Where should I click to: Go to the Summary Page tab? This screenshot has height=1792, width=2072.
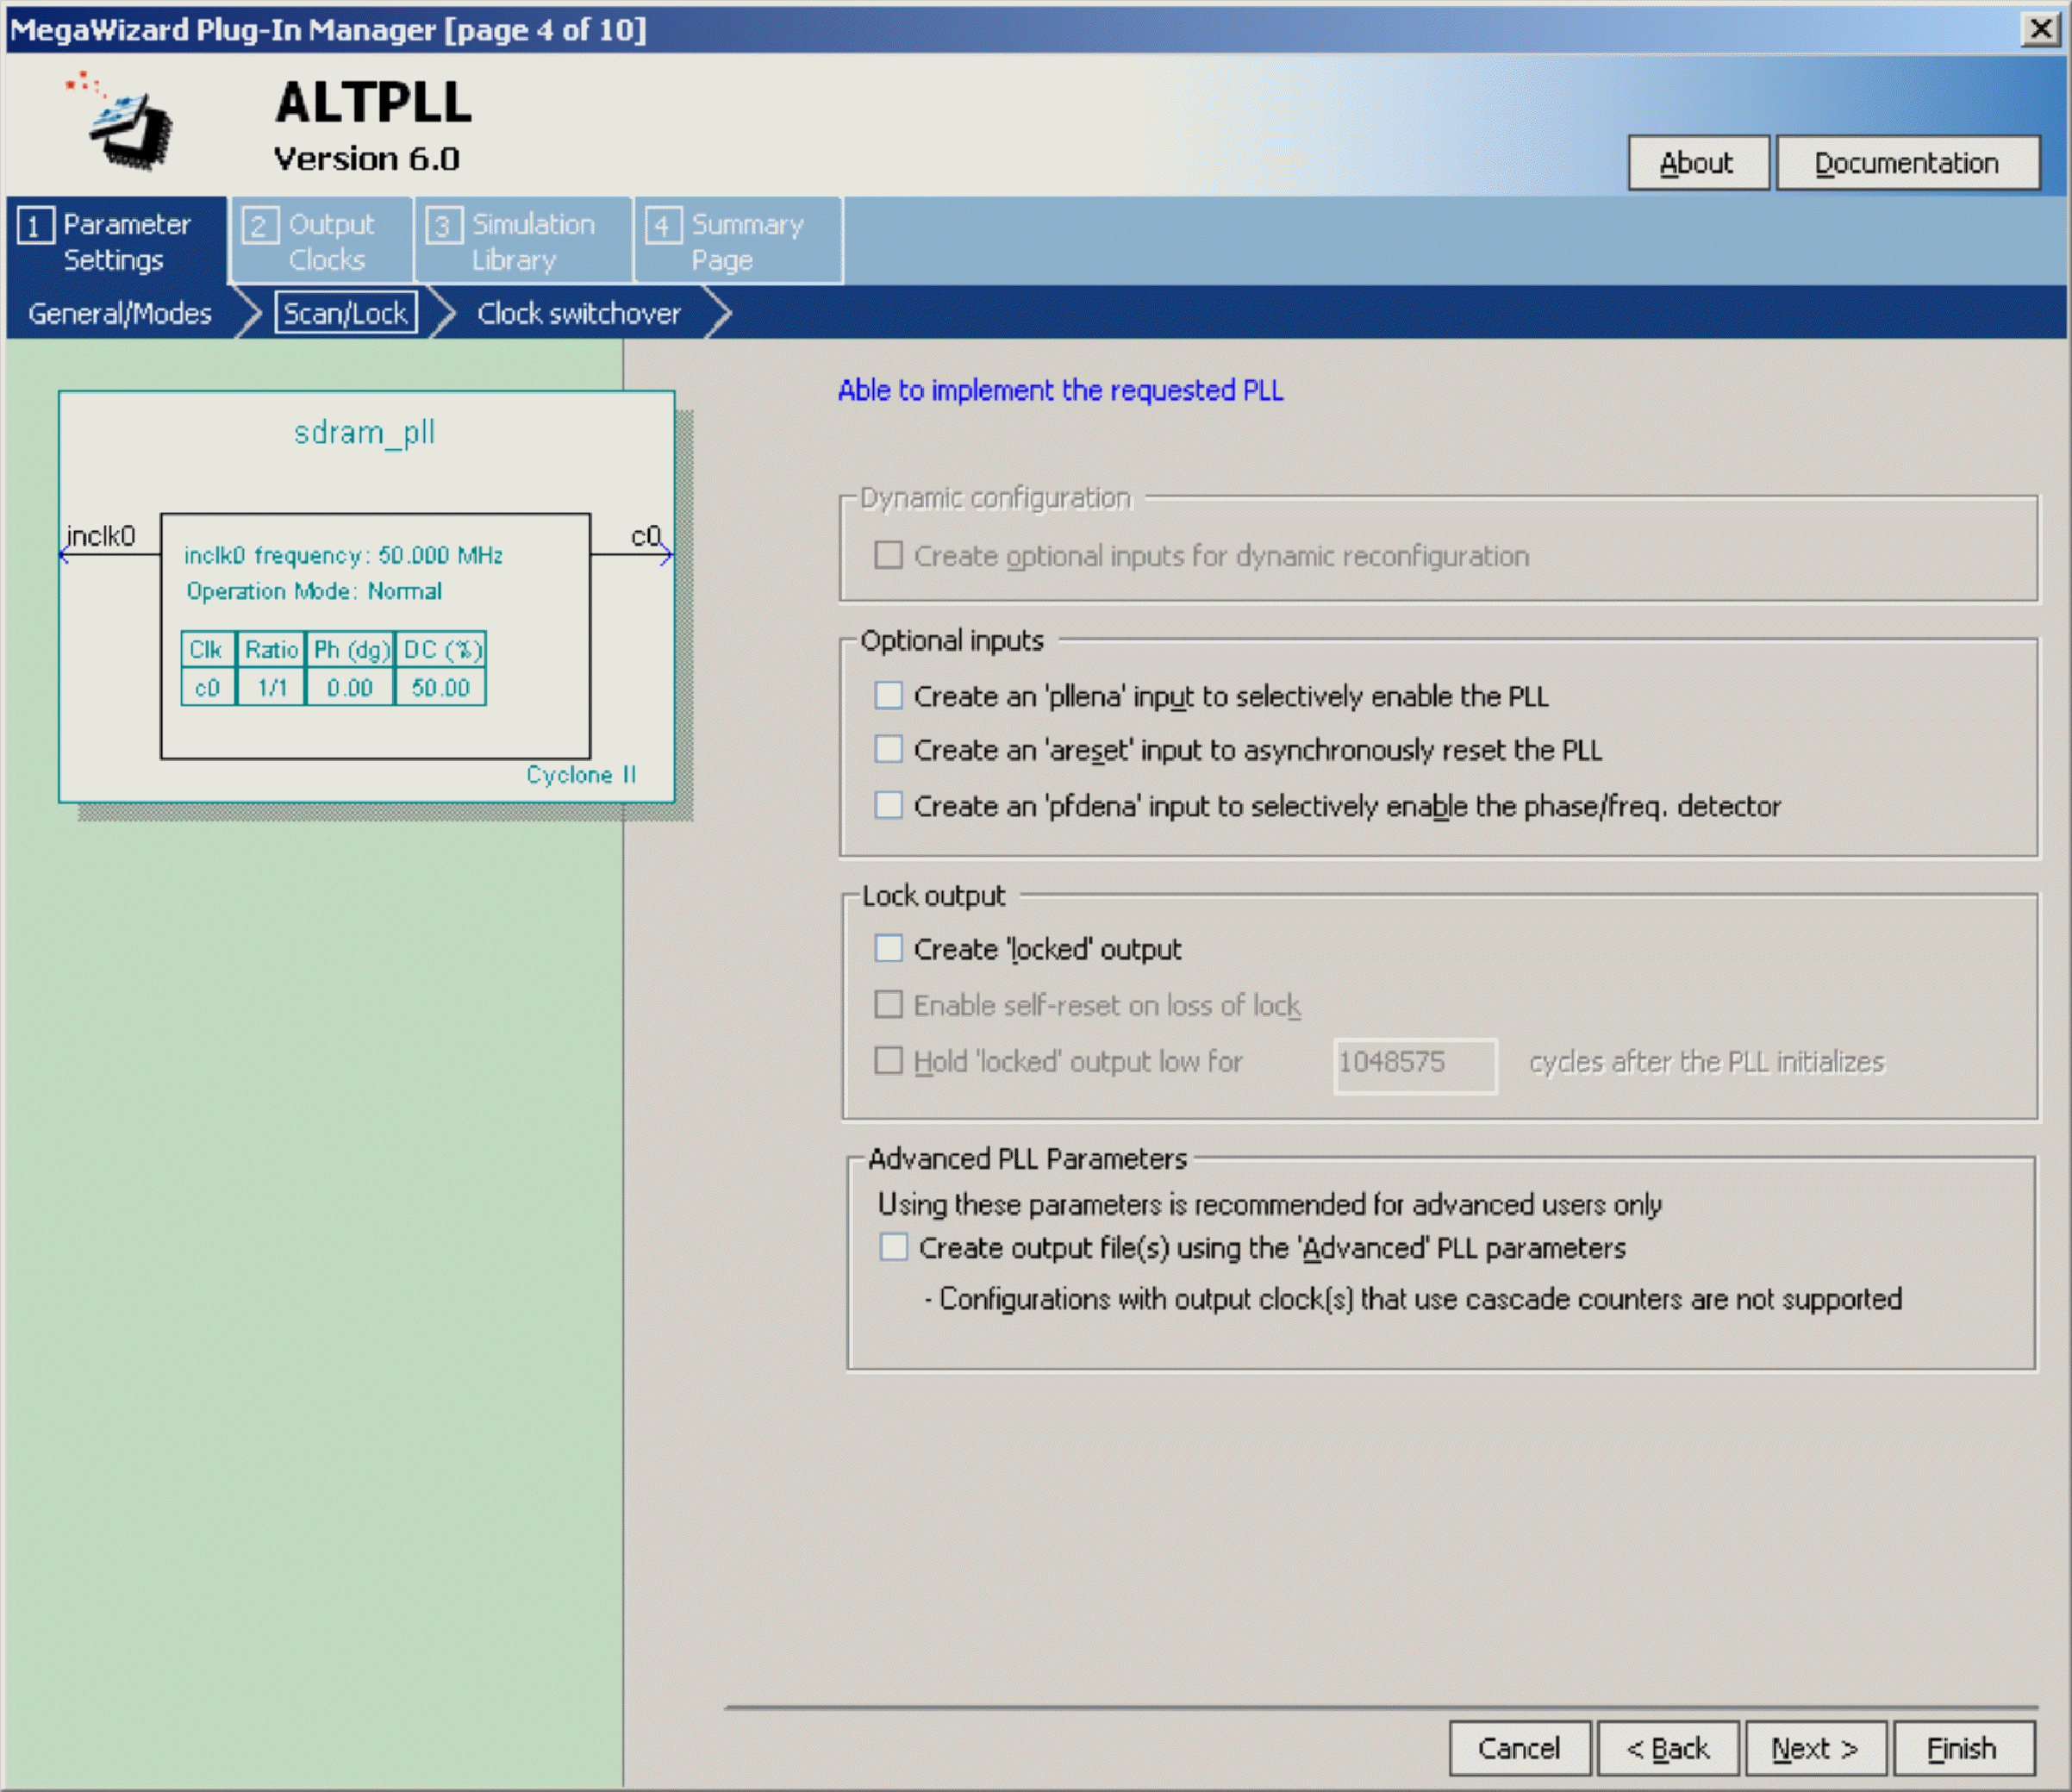(x=738, y=241)
